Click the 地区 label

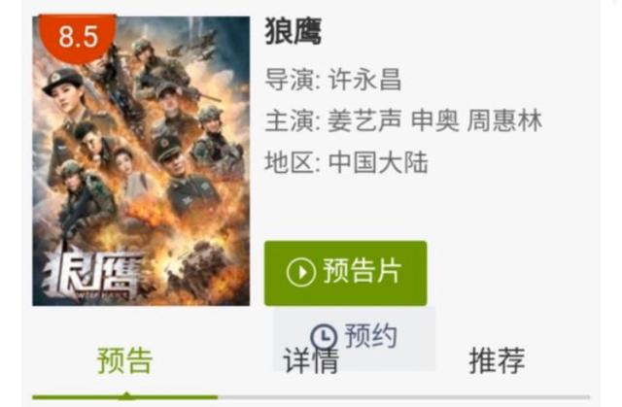coord(290,162)
